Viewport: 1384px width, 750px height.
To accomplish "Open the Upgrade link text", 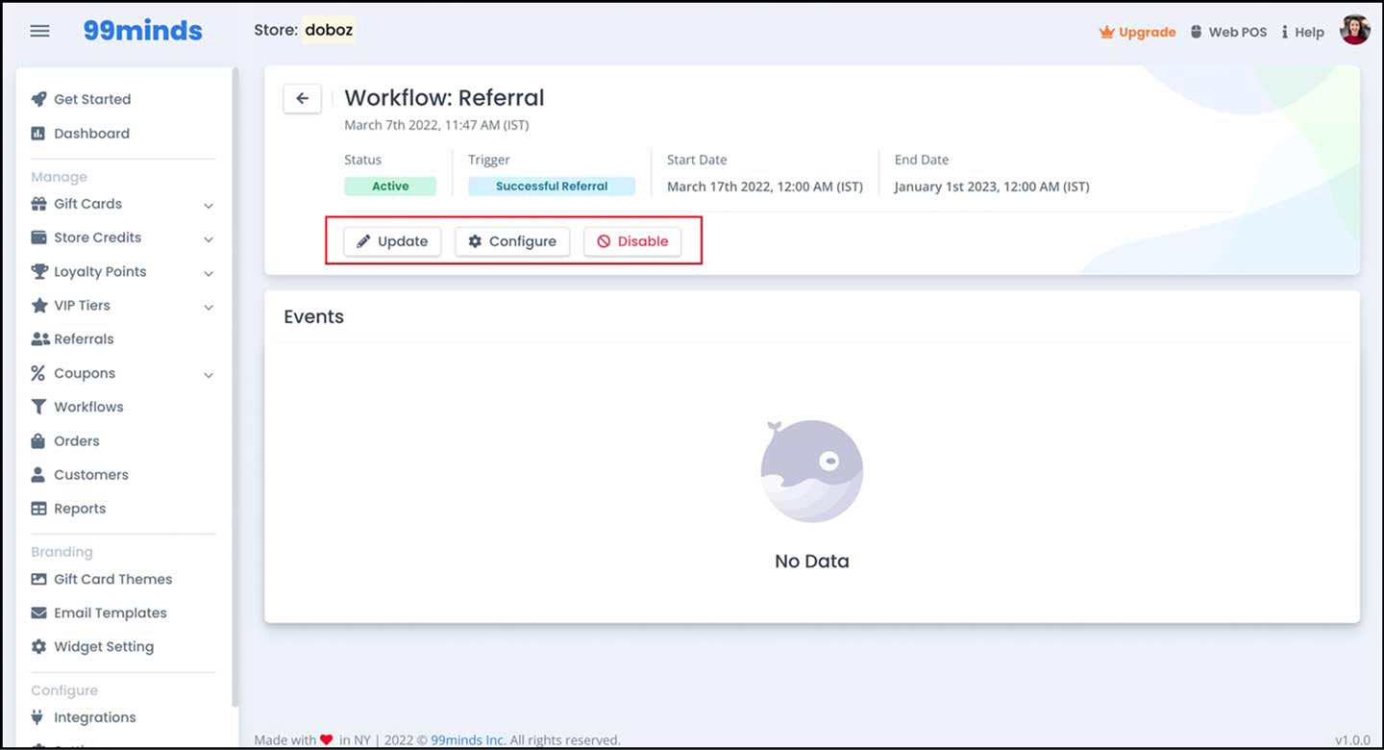I will tap(1147, 32).
